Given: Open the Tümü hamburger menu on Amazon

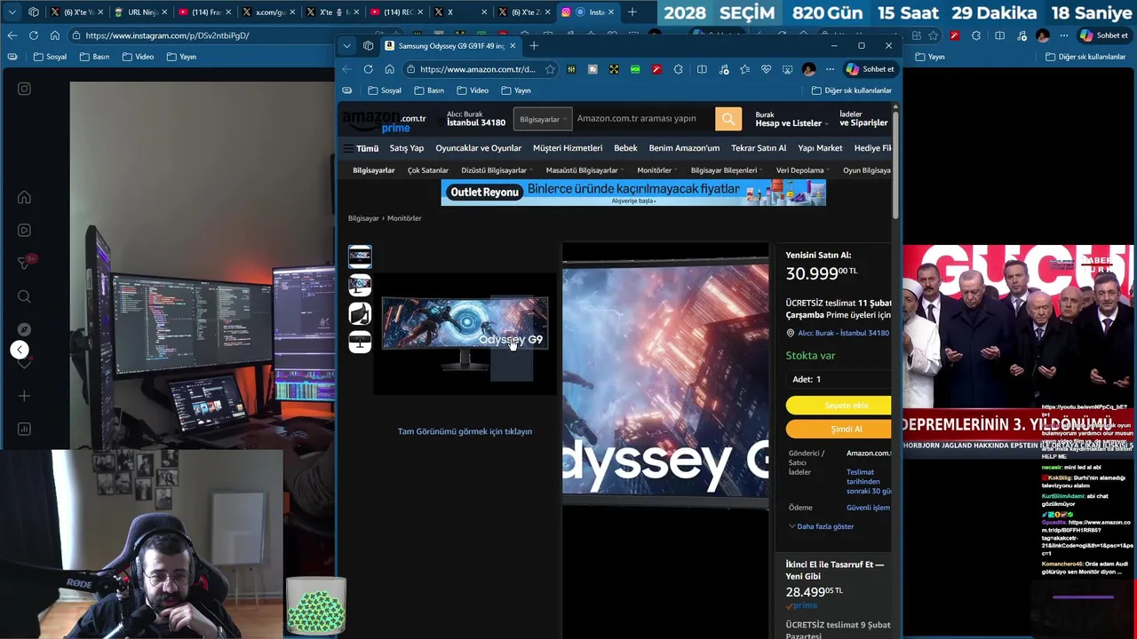Looking at the screenshot, I should 361,148.
